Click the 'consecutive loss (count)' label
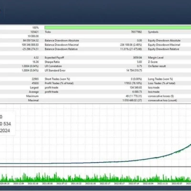191x191 pixels. (162, 101)
